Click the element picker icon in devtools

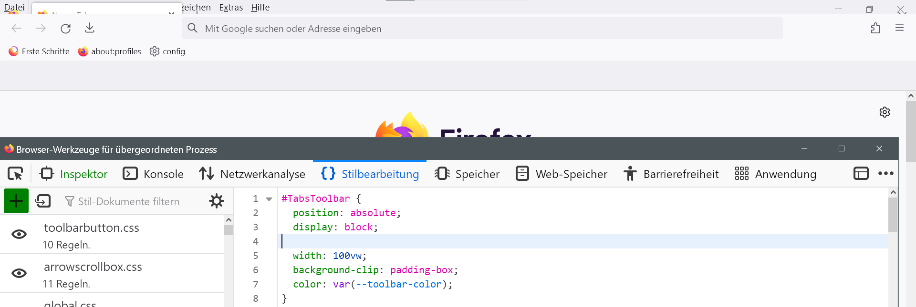[15, 174]
